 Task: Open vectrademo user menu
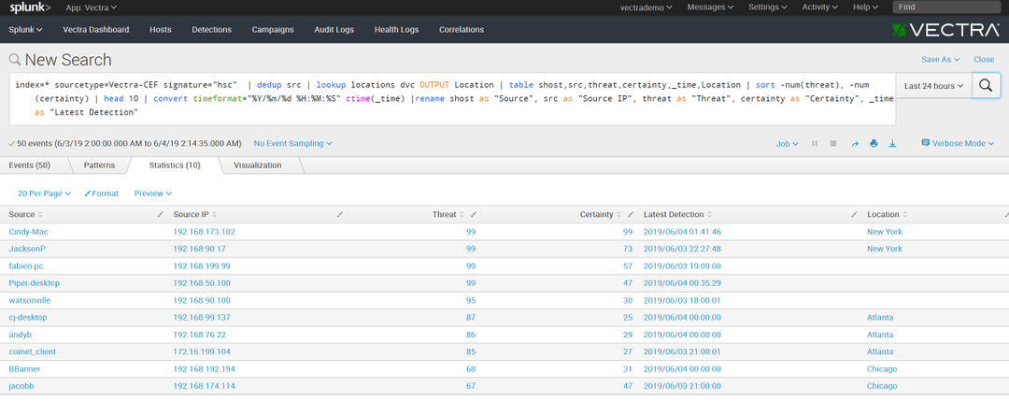pos(647,7)
